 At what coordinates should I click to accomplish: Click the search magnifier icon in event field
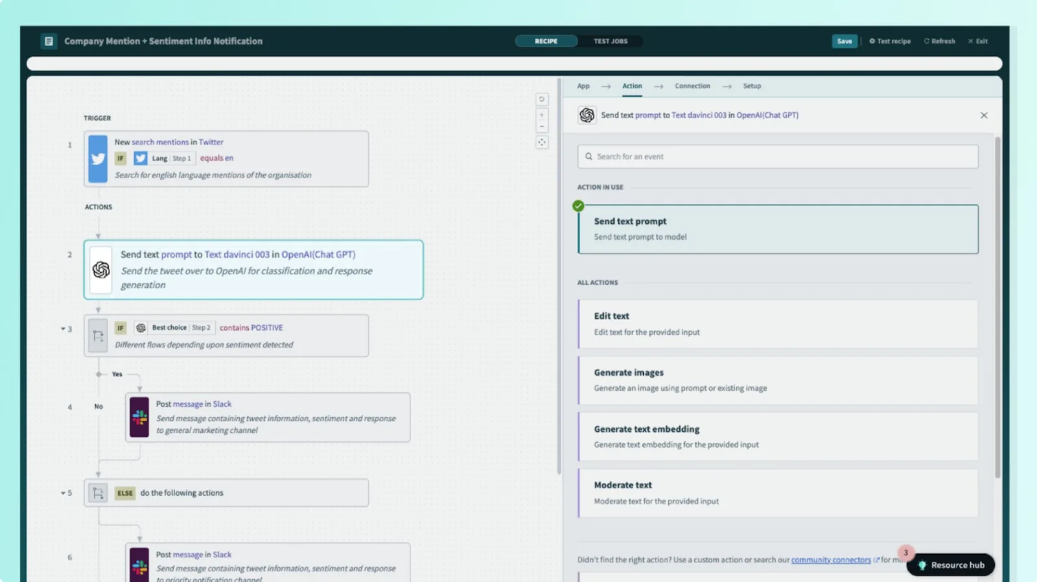[589, 156]
